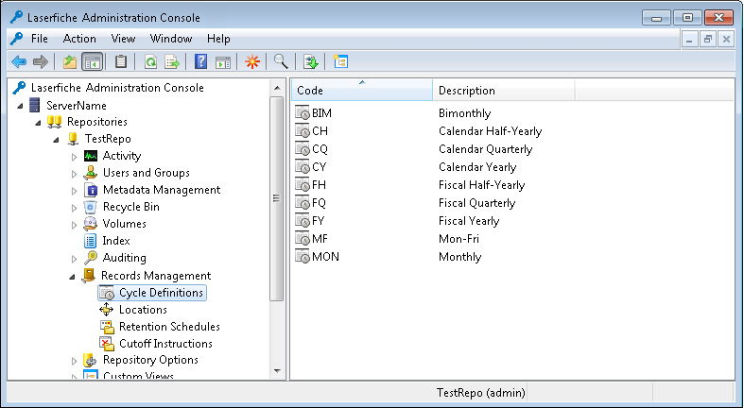
Task: Sort by the Description column header
Action: pos(504,90)
